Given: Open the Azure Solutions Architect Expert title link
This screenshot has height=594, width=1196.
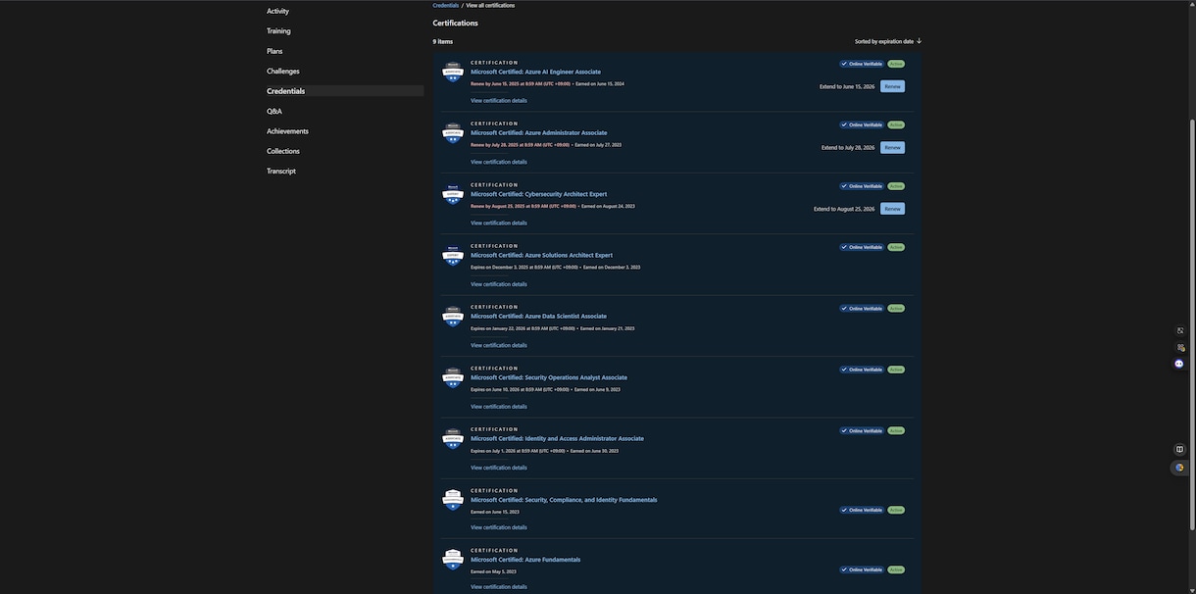Looking at the screenshot, I should point(541,255).
